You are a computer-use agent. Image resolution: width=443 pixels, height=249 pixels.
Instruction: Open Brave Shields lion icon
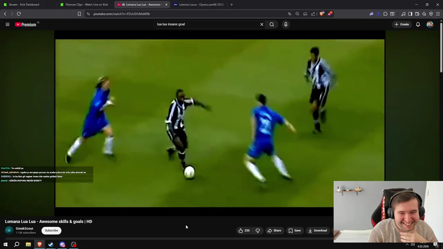pos(322,14)
